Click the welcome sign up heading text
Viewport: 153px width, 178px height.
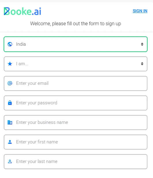(x=75, y=24)
